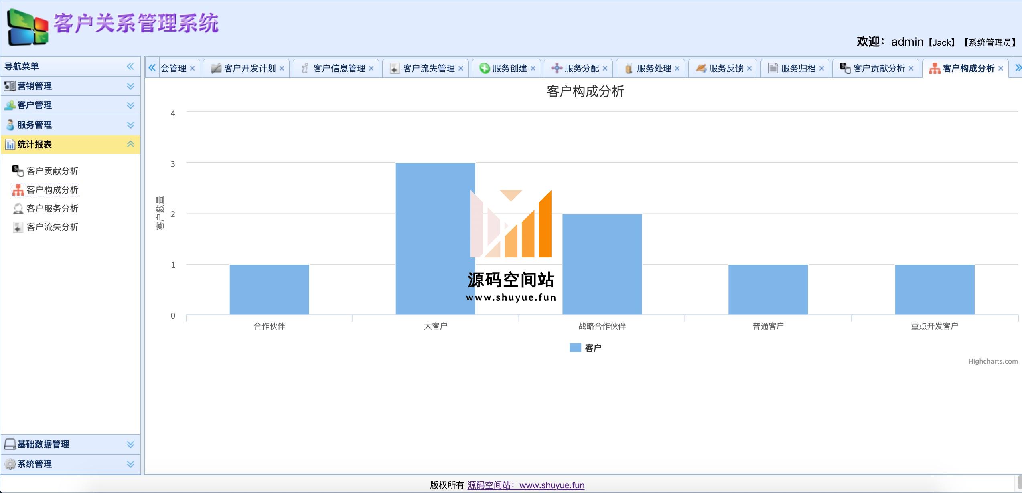The image size is (1022, 493).
Task: Click the 合作伙伴 bar in chart
Action: [x=269, y=290]
